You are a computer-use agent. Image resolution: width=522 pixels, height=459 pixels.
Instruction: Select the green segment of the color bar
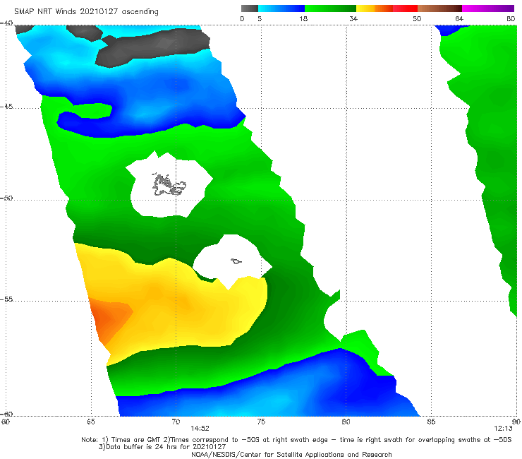tap(330, 8)
